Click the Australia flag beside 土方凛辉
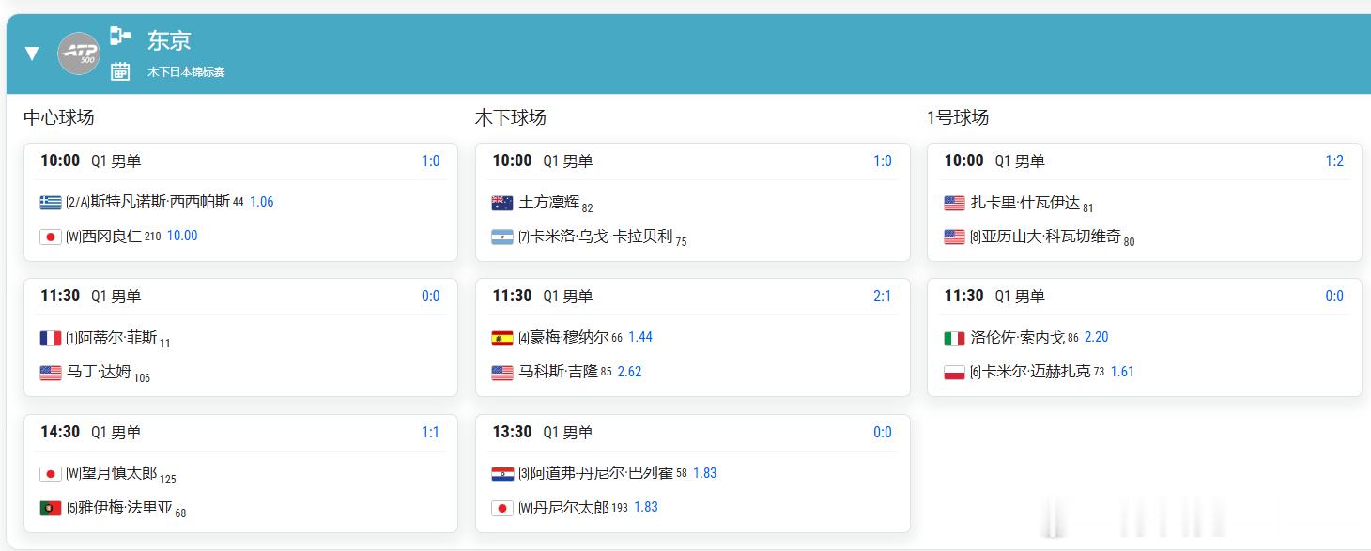 502,203
